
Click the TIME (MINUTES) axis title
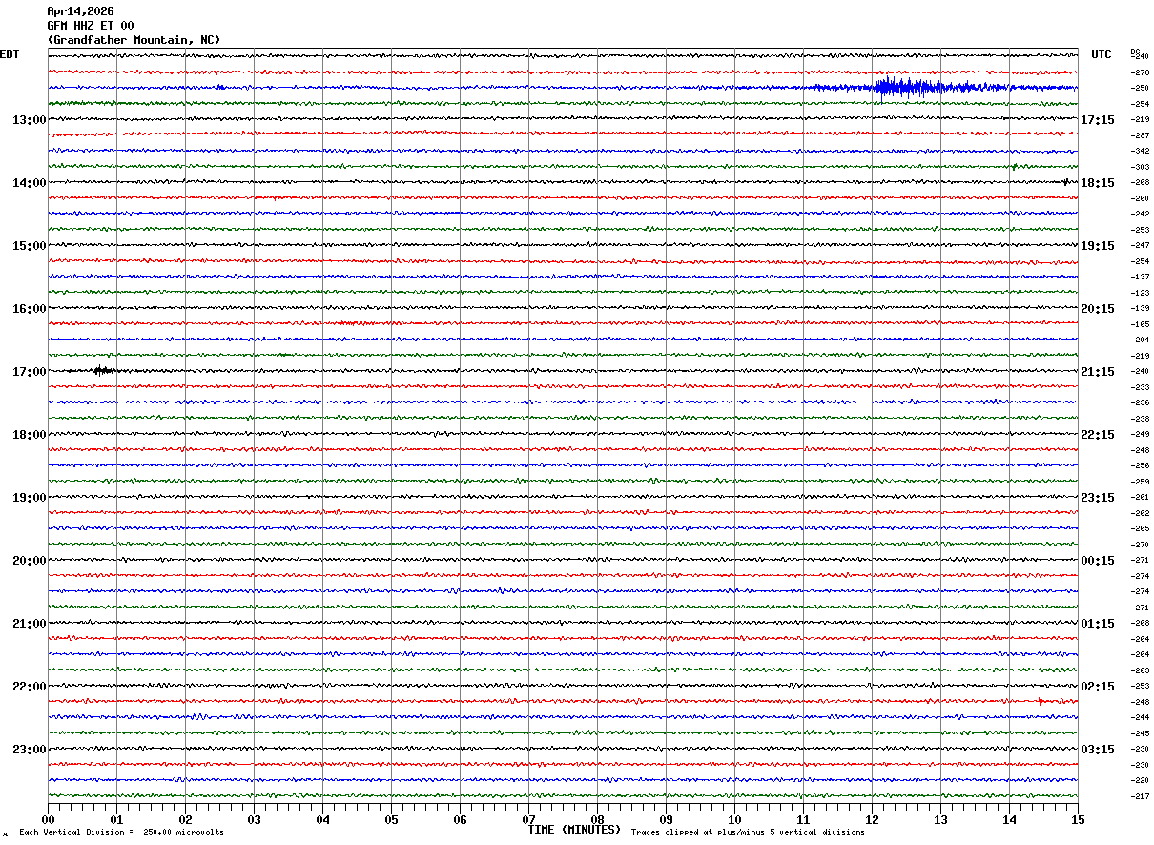(x=574, y=830)
